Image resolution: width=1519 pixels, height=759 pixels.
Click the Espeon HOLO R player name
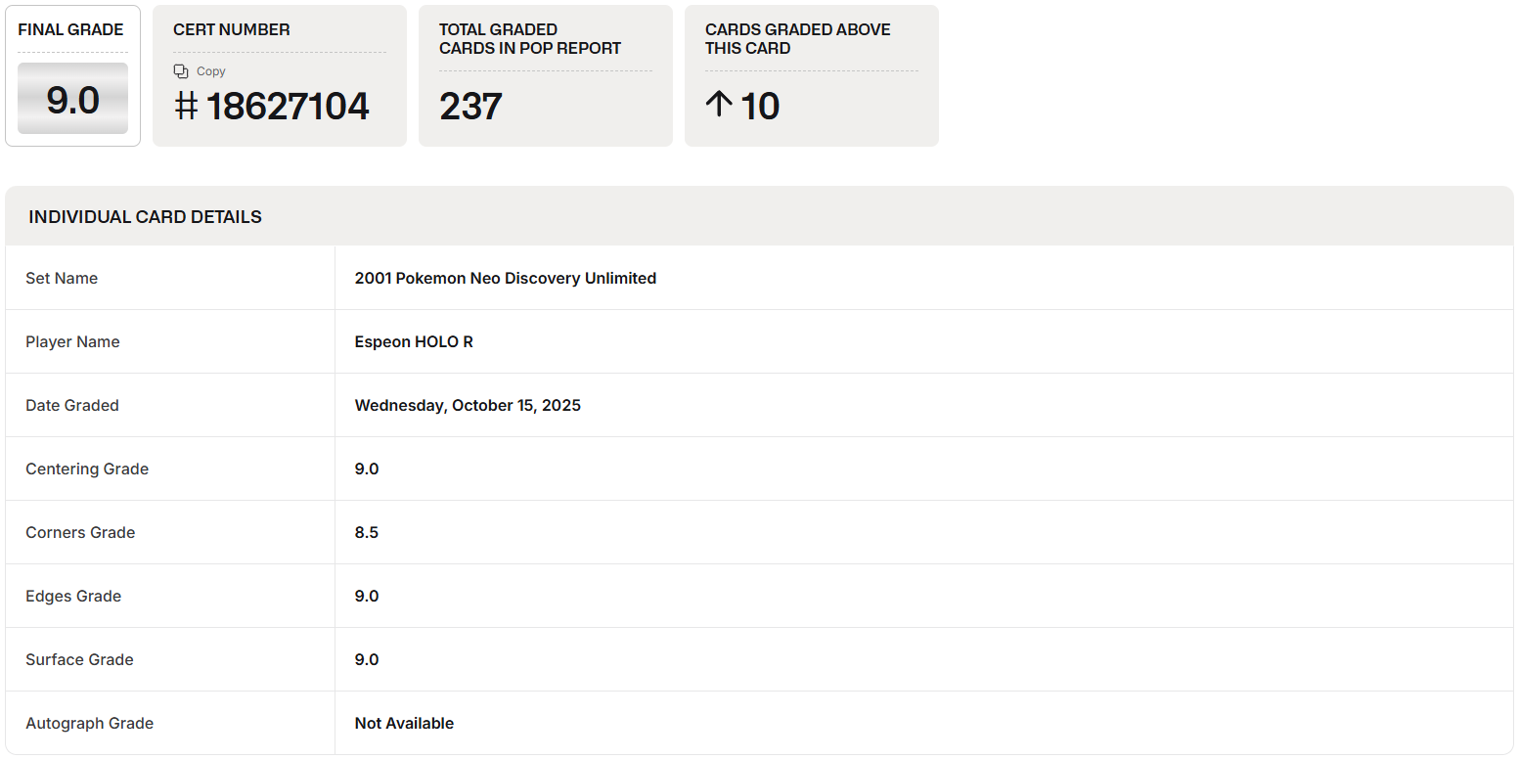(414, 342)
